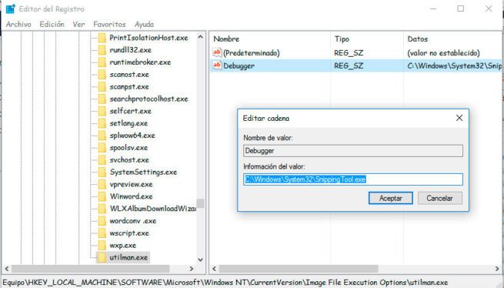This screenshot has width=504, height=288.
Task: Click the Aceptar button
Action: click(391, 198)
